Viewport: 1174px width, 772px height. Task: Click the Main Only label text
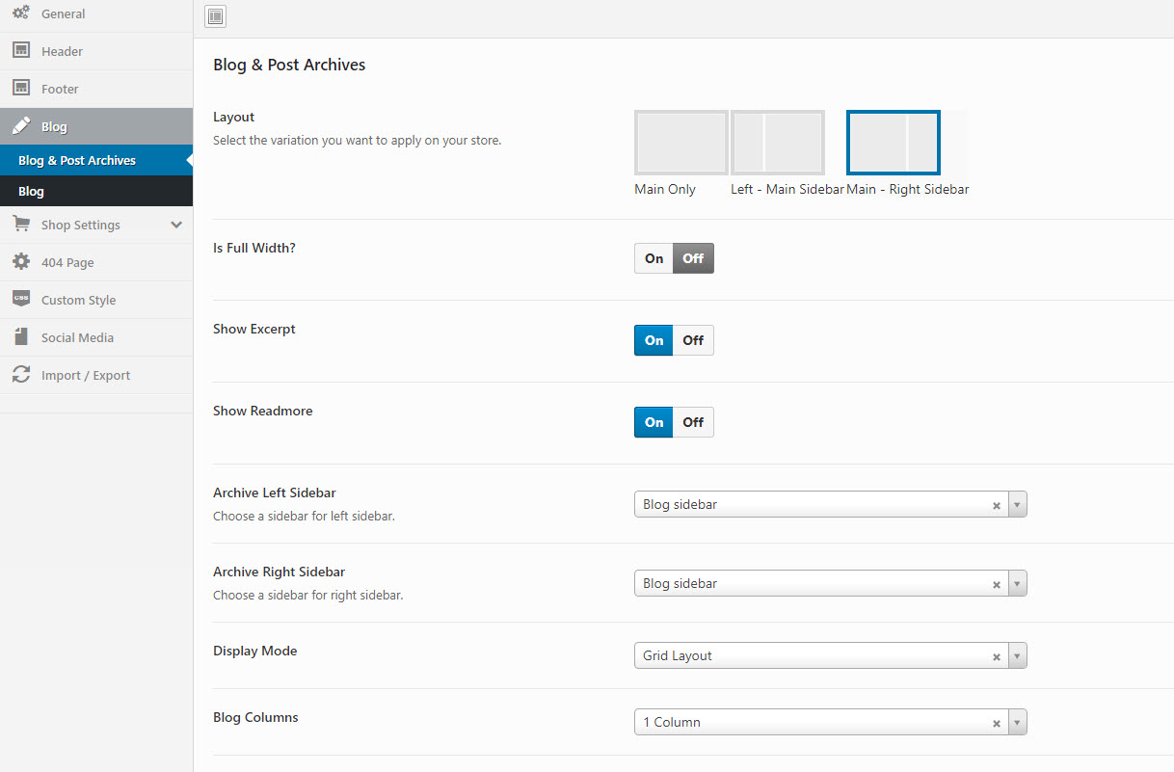click(665, 189)
